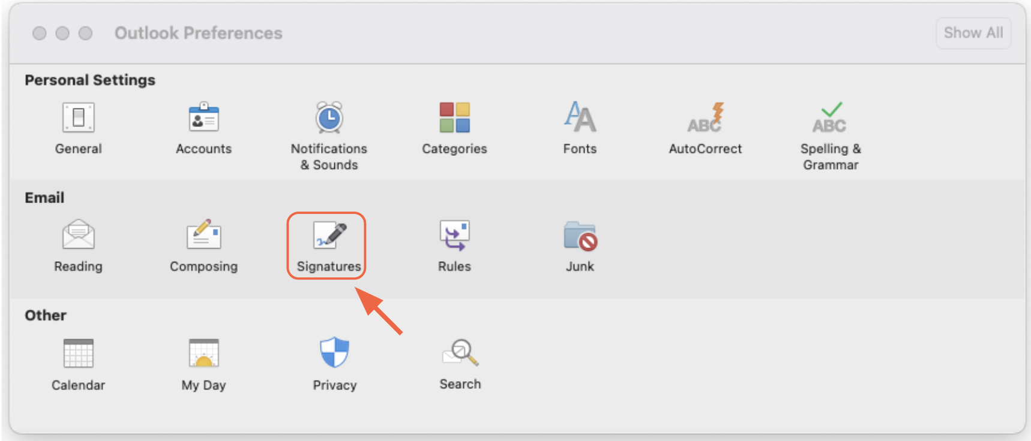Screen dimensions: 1031x441
Task: Close the Outlook Preferences window
Action: tap(40, 34)
